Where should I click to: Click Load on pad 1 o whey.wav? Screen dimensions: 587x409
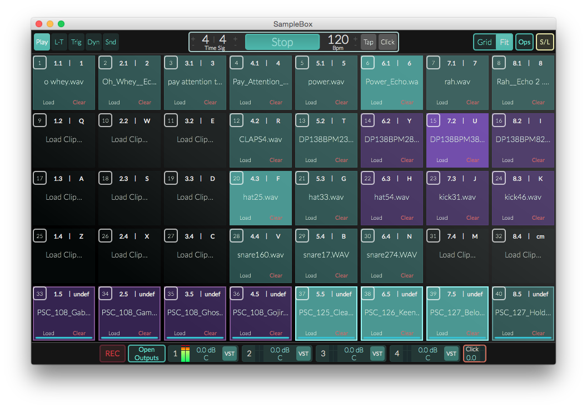[x=48, y=103]
